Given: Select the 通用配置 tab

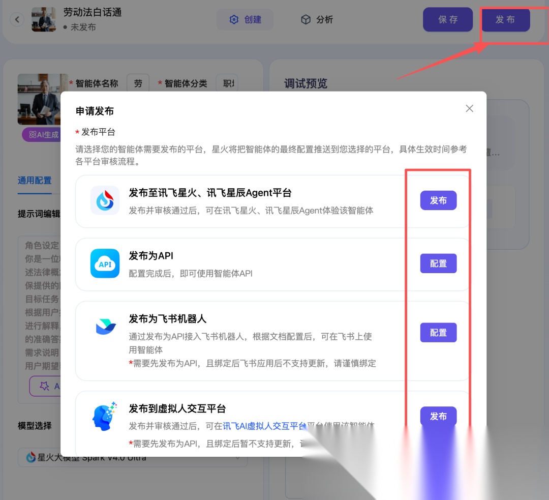Looking at the screenshot, I should (35, 181).
